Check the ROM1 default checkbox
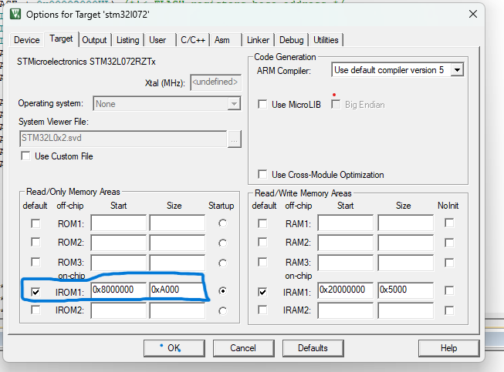The height and width of the screenshot is (372, 504). pyautogui.click(x=36, y=223)
